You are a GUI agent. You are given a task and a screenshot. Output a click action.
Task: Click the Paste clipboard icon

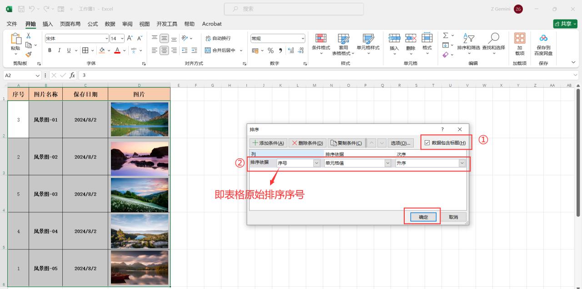[15, 39]
